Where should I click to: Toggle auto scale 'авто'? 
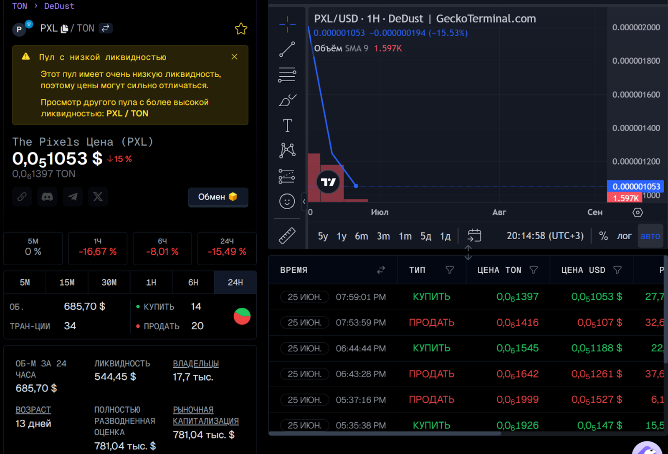650,236
